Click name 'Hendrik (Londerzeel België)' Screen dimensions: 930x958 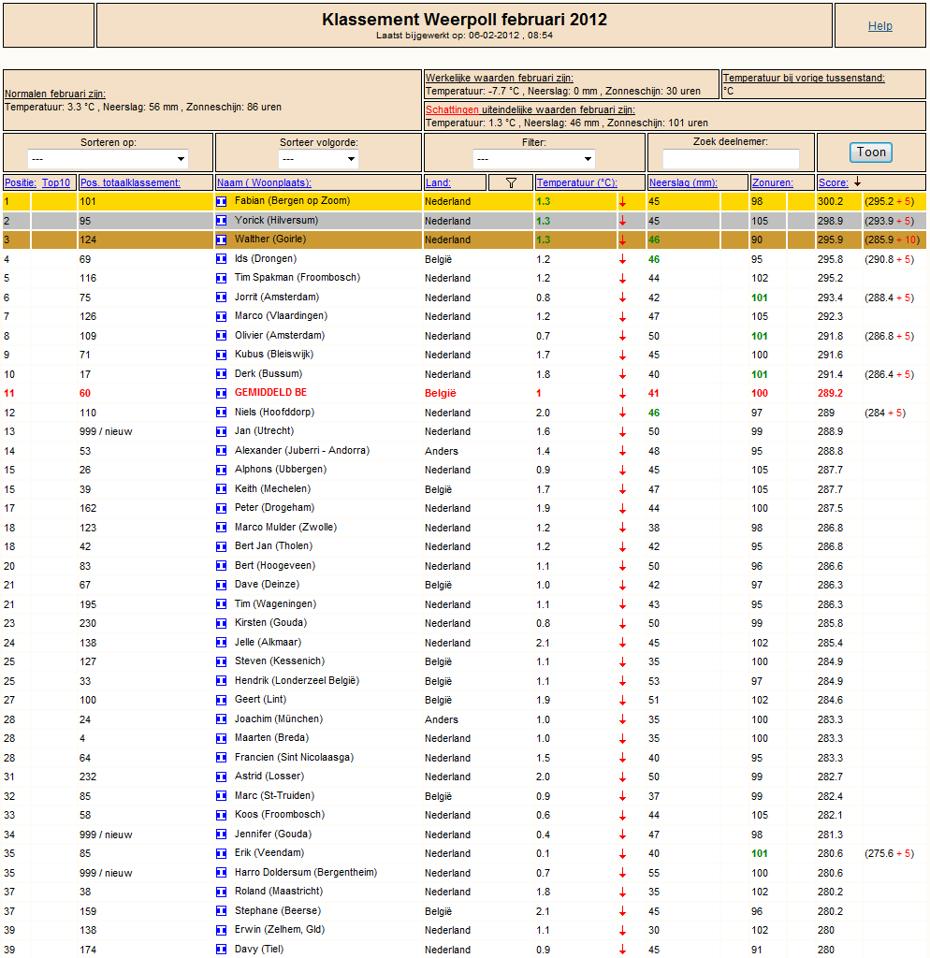pos(297,681)
